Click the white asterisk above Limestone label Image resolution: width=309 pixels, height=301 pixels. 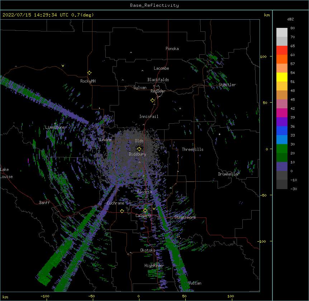pyautogui.click(x=55, y=124)
